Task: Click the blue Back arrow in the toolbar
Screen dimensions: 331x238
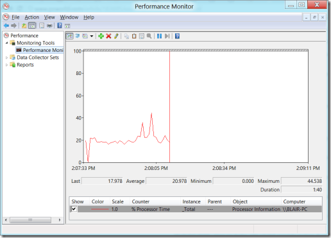Action: pyautogui.click(x=6, y=26)
